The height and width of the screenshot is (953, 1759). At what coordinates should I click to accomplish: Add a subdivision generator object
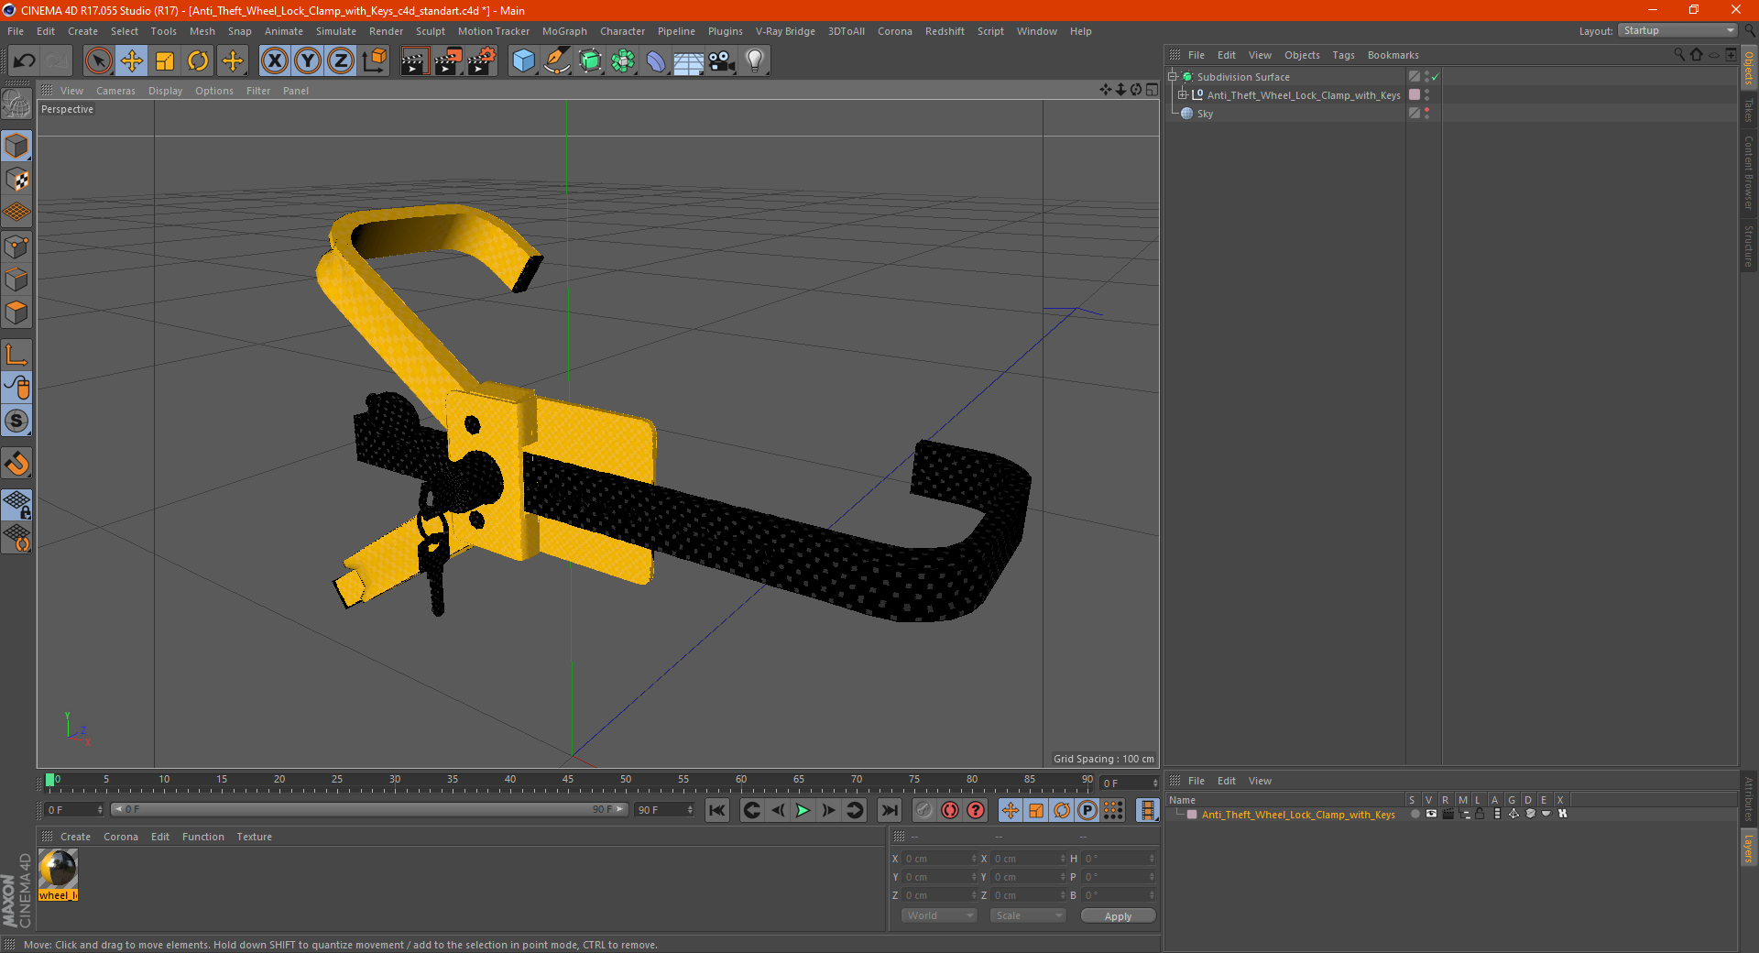[591, 61]
